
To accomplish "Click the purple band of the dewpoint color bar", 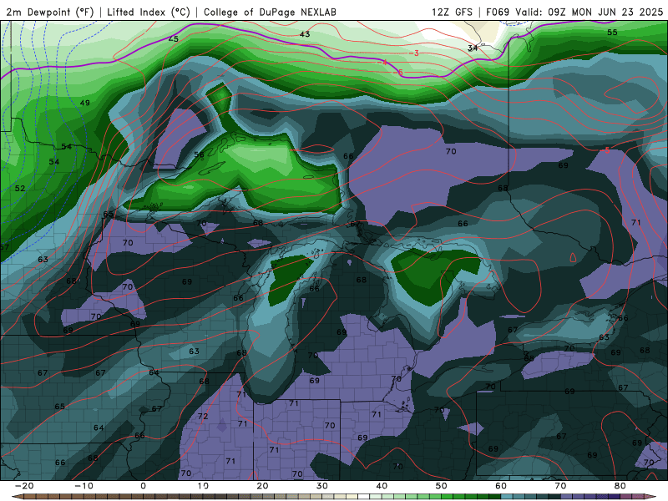I will pos(590,497).
